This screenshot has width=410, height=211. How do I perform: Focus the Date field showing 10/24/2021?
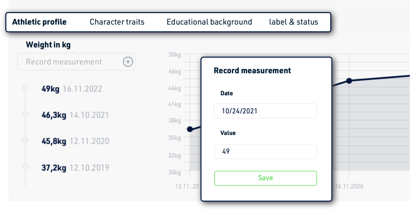click(x=265, y=111)
